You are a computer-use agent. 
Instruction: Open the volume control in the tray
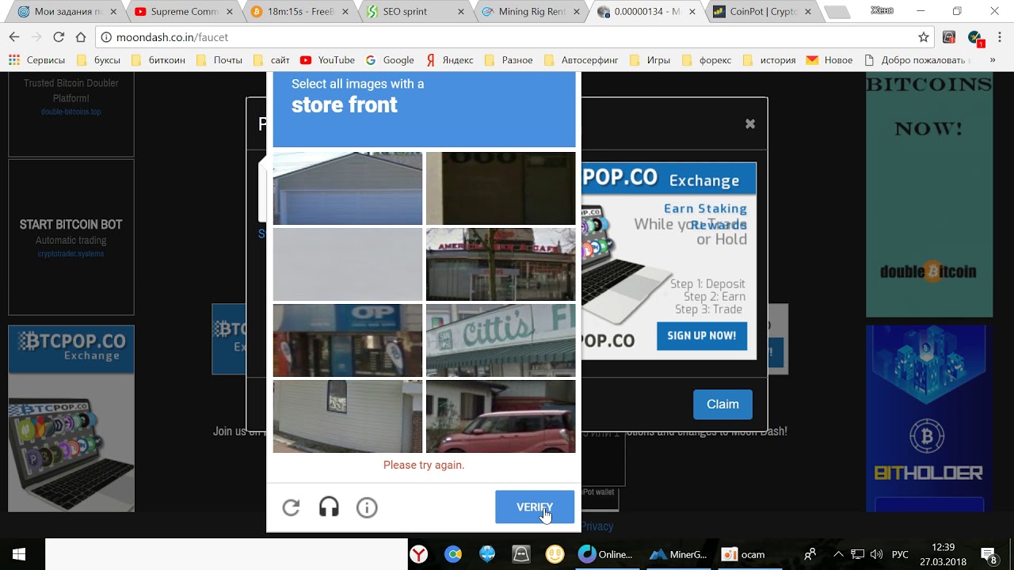[x=876, y=554]
